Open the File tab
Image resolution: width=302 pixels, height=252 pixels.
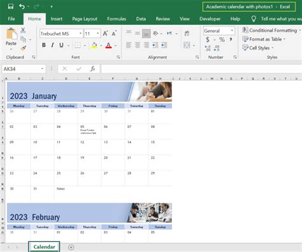tap(11, 19)
